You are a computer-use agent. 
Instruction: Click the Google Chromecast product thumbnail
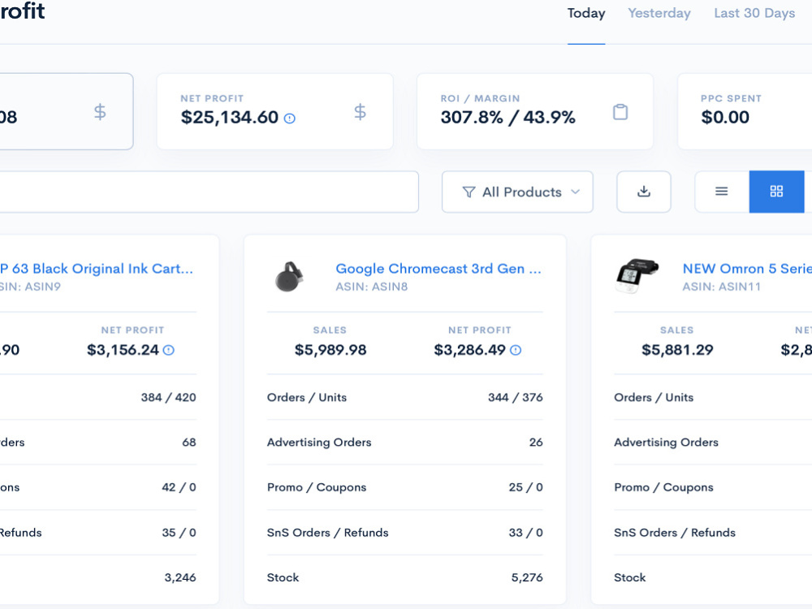(x=289, y=277)
